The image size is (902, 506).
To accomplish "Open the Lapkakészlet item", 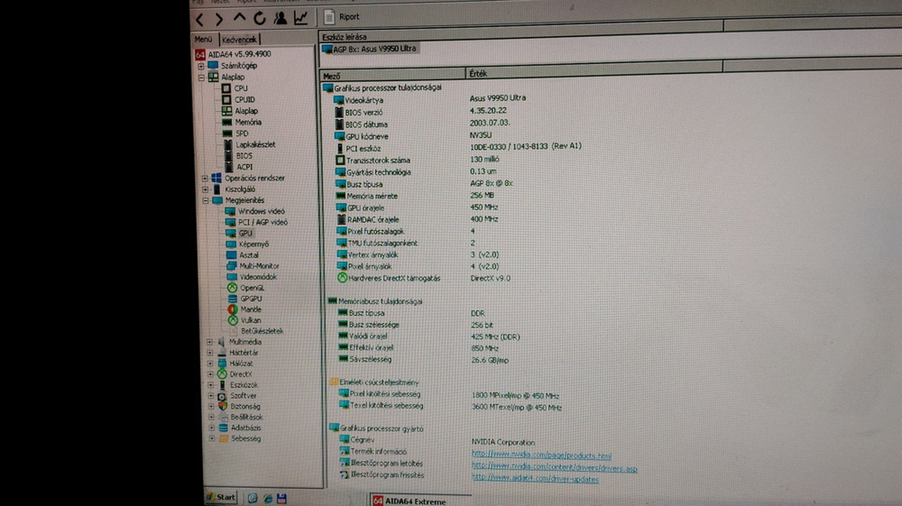I will 255,145.
